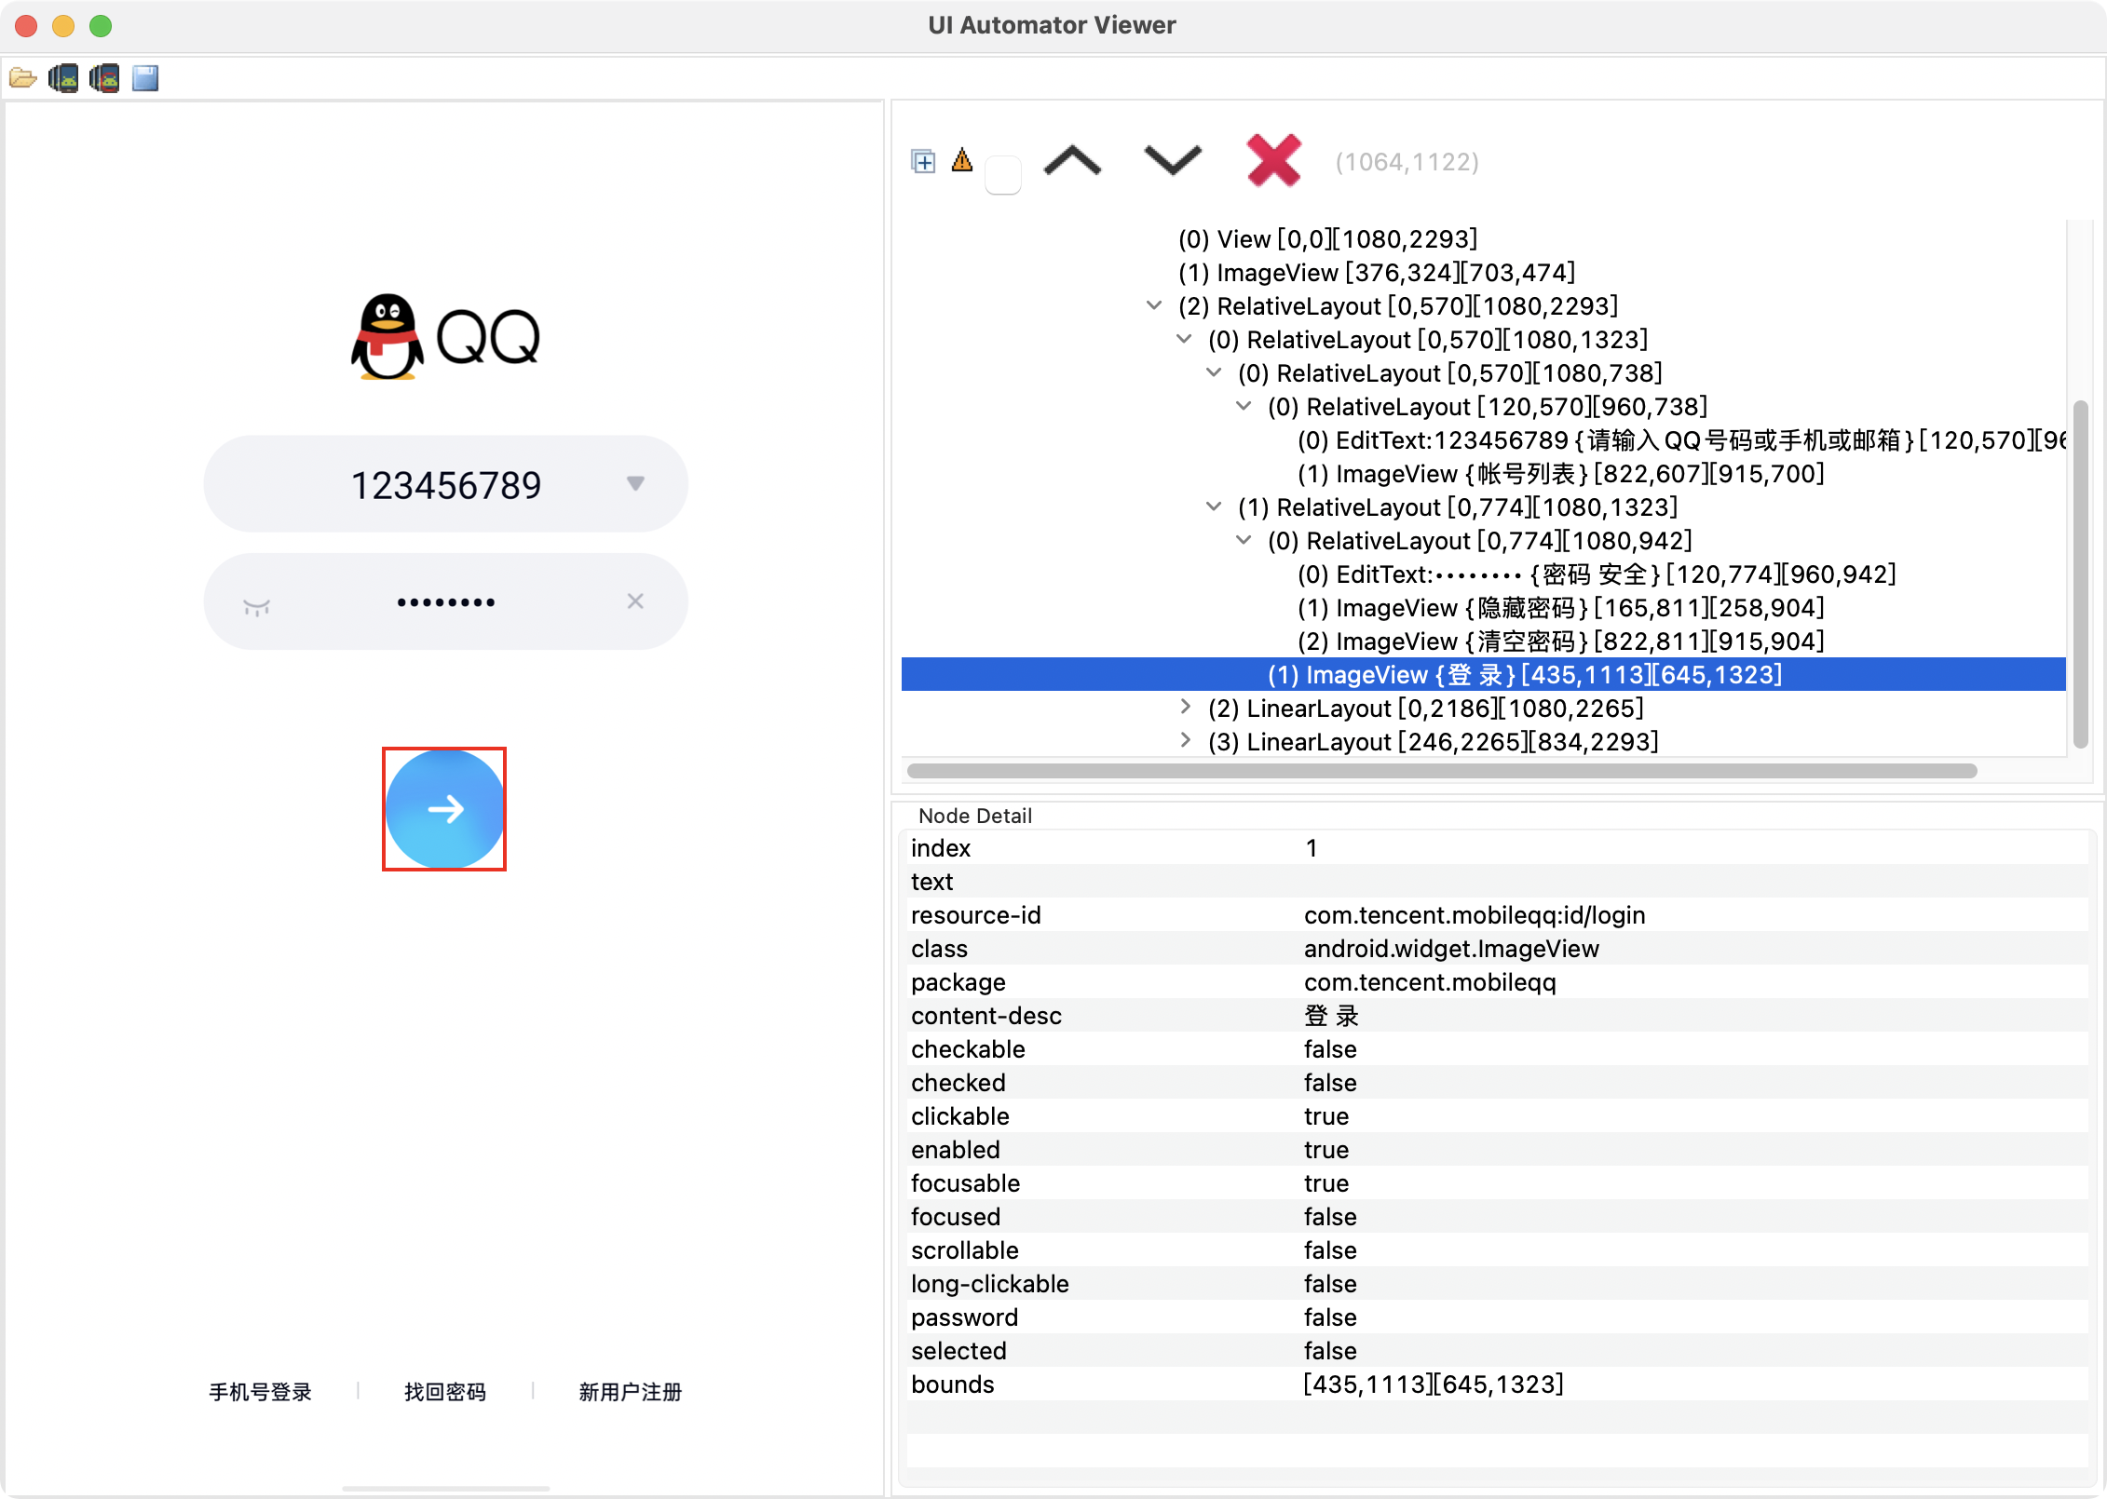Screen dimensions: 2107x1499
Task: Click the focusable row's true value
Action: pyautogui.click(x=1326, y=1183)
